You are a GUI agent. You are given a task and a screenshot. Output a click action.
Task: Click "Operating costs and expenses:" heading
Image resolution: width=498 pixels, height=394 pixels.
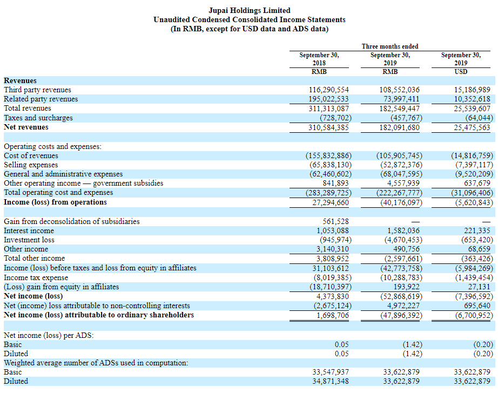coord(53,146)
